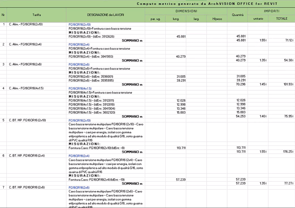The width and height of the screenshot is (295, 208).
Task: Click the total amount 101.93
Action: click(288, 84)
